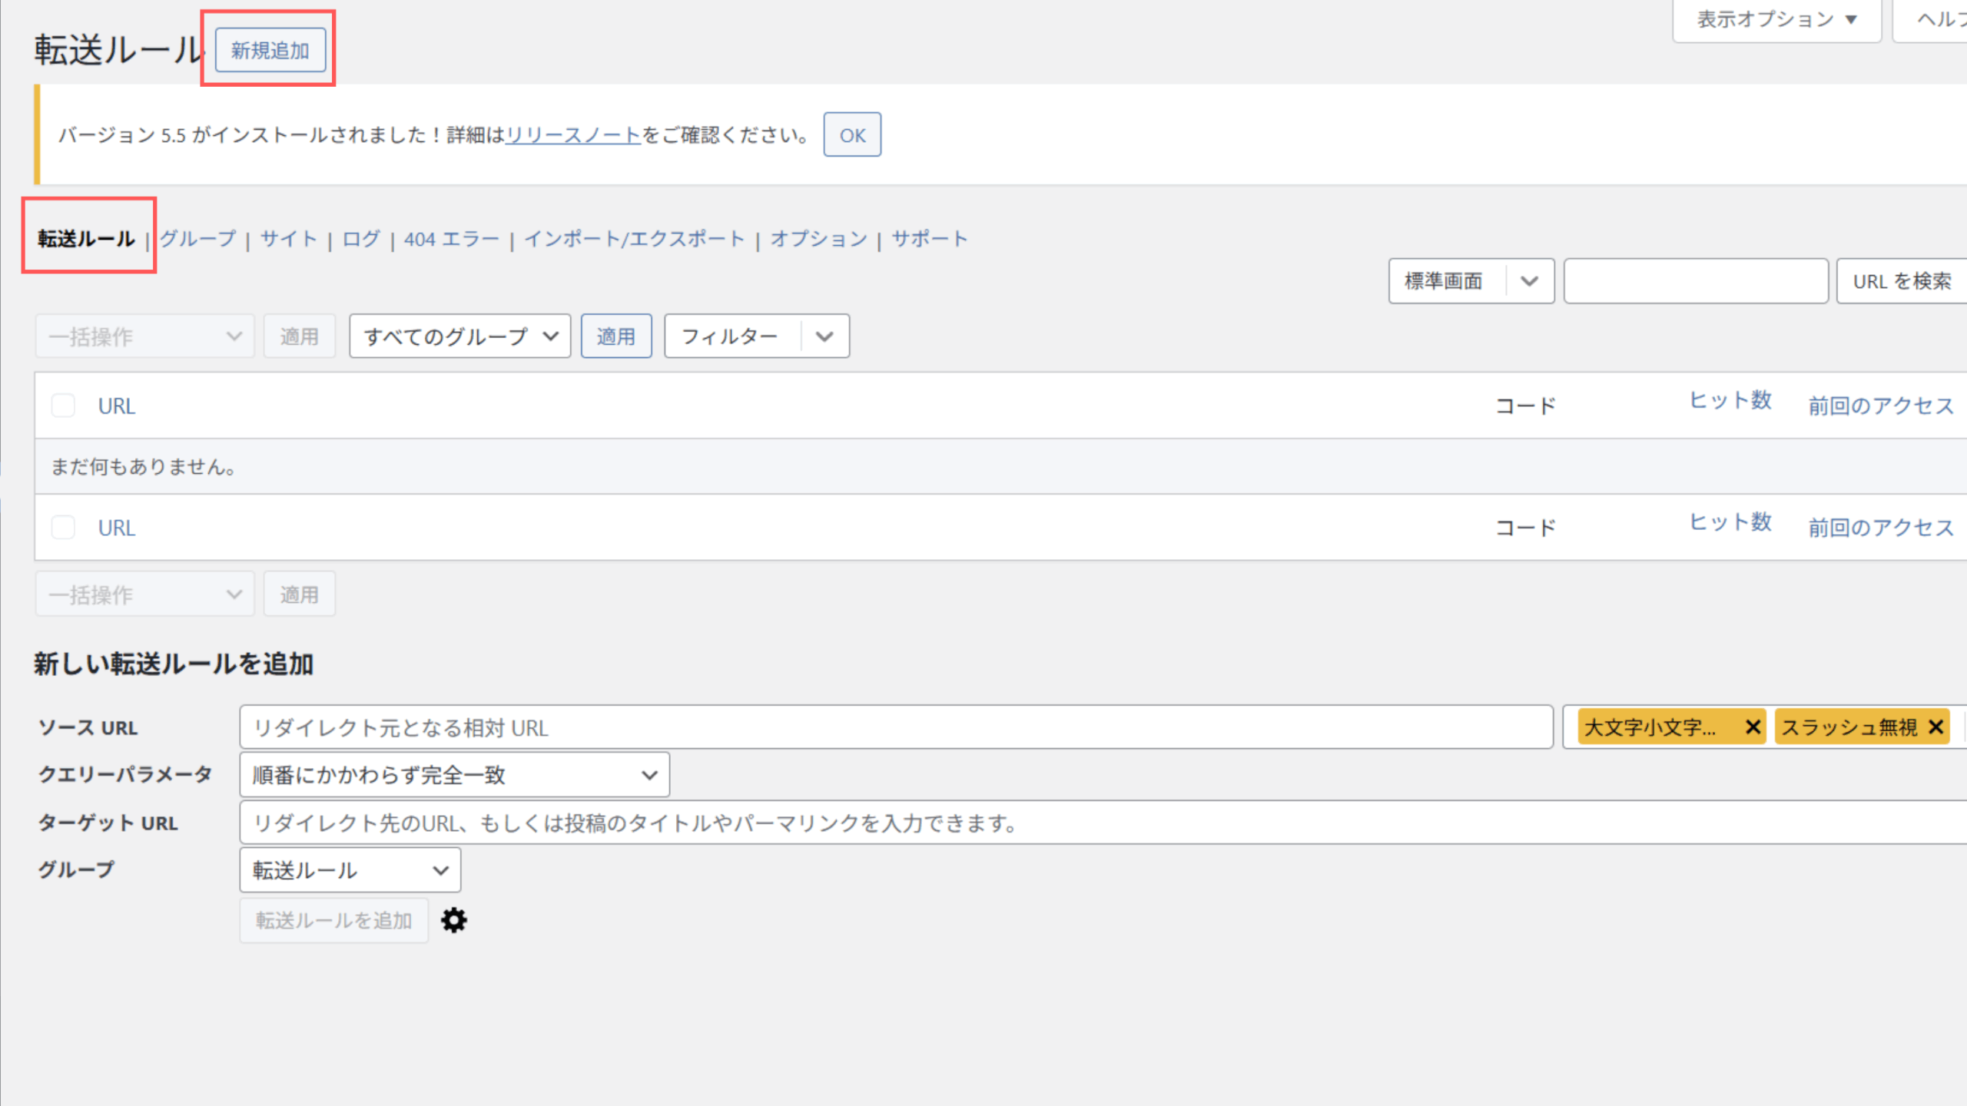Expand the クエリーパラメータ matching dropdown
Image resolution: width=1967 pixels, height=1106 pixels.
pyautogui.click(x=454, y=775)
